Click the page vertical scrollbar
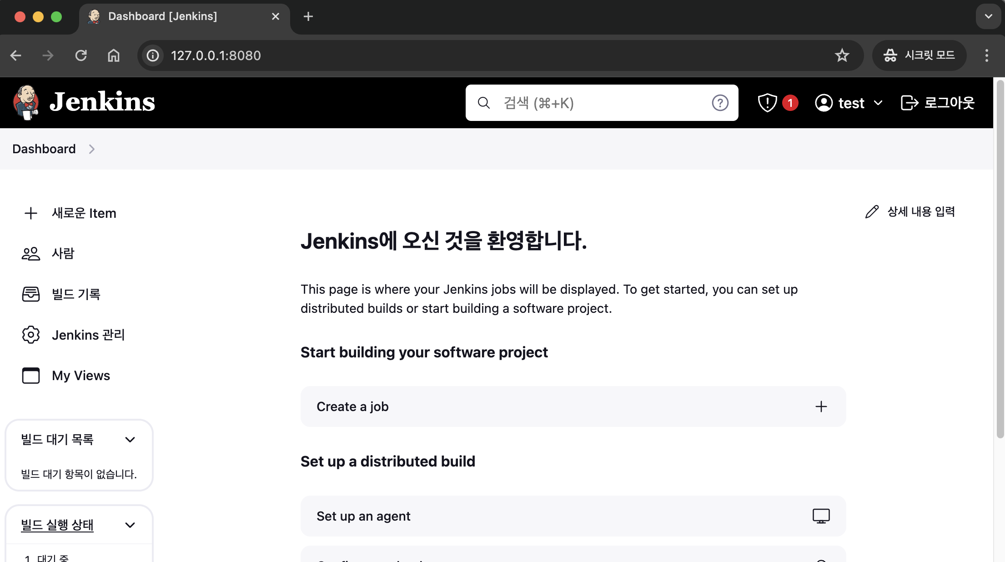1005x562 pixels. (1000, 259)
